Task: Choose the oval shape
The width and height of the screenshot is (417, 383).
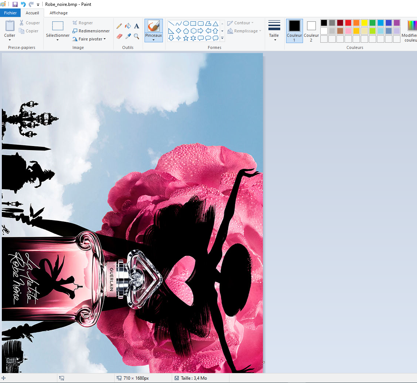Action: point(186,24)
